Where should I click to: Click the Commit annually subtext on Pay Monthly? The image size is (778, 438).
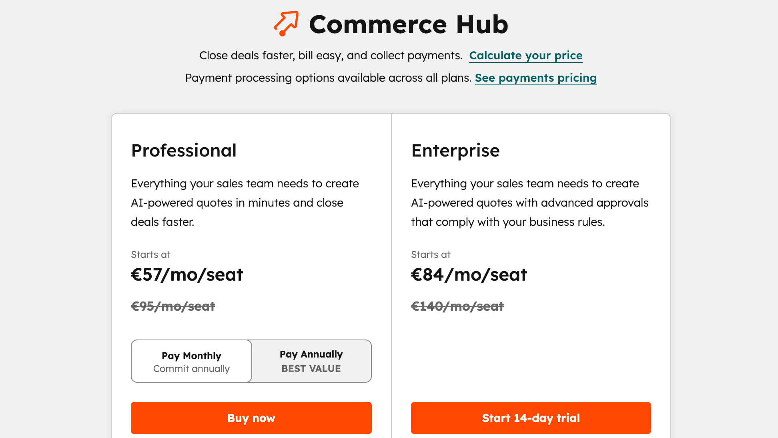tap(191, 369)
